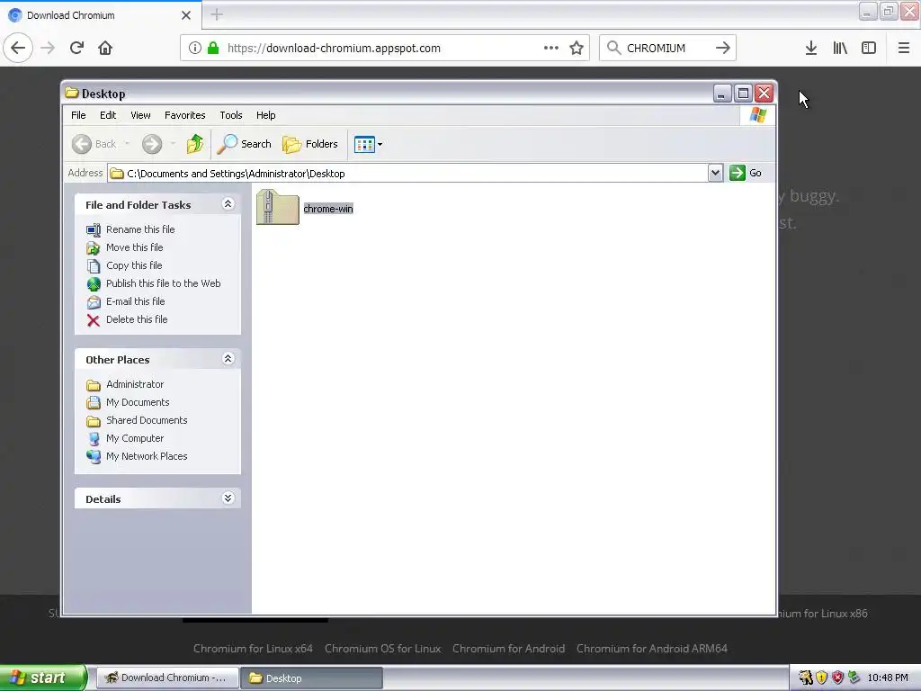Collapse the Other Places panel

point(228,358)
